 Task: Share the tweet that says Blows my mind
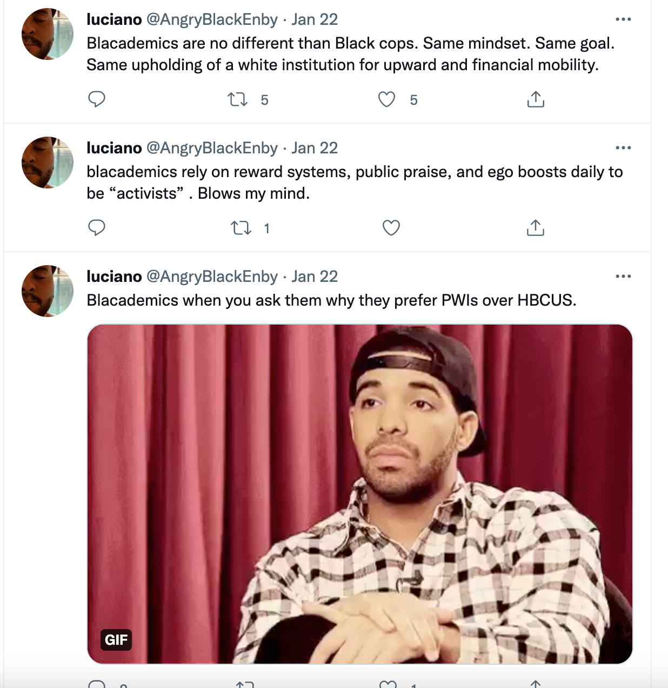536,228
